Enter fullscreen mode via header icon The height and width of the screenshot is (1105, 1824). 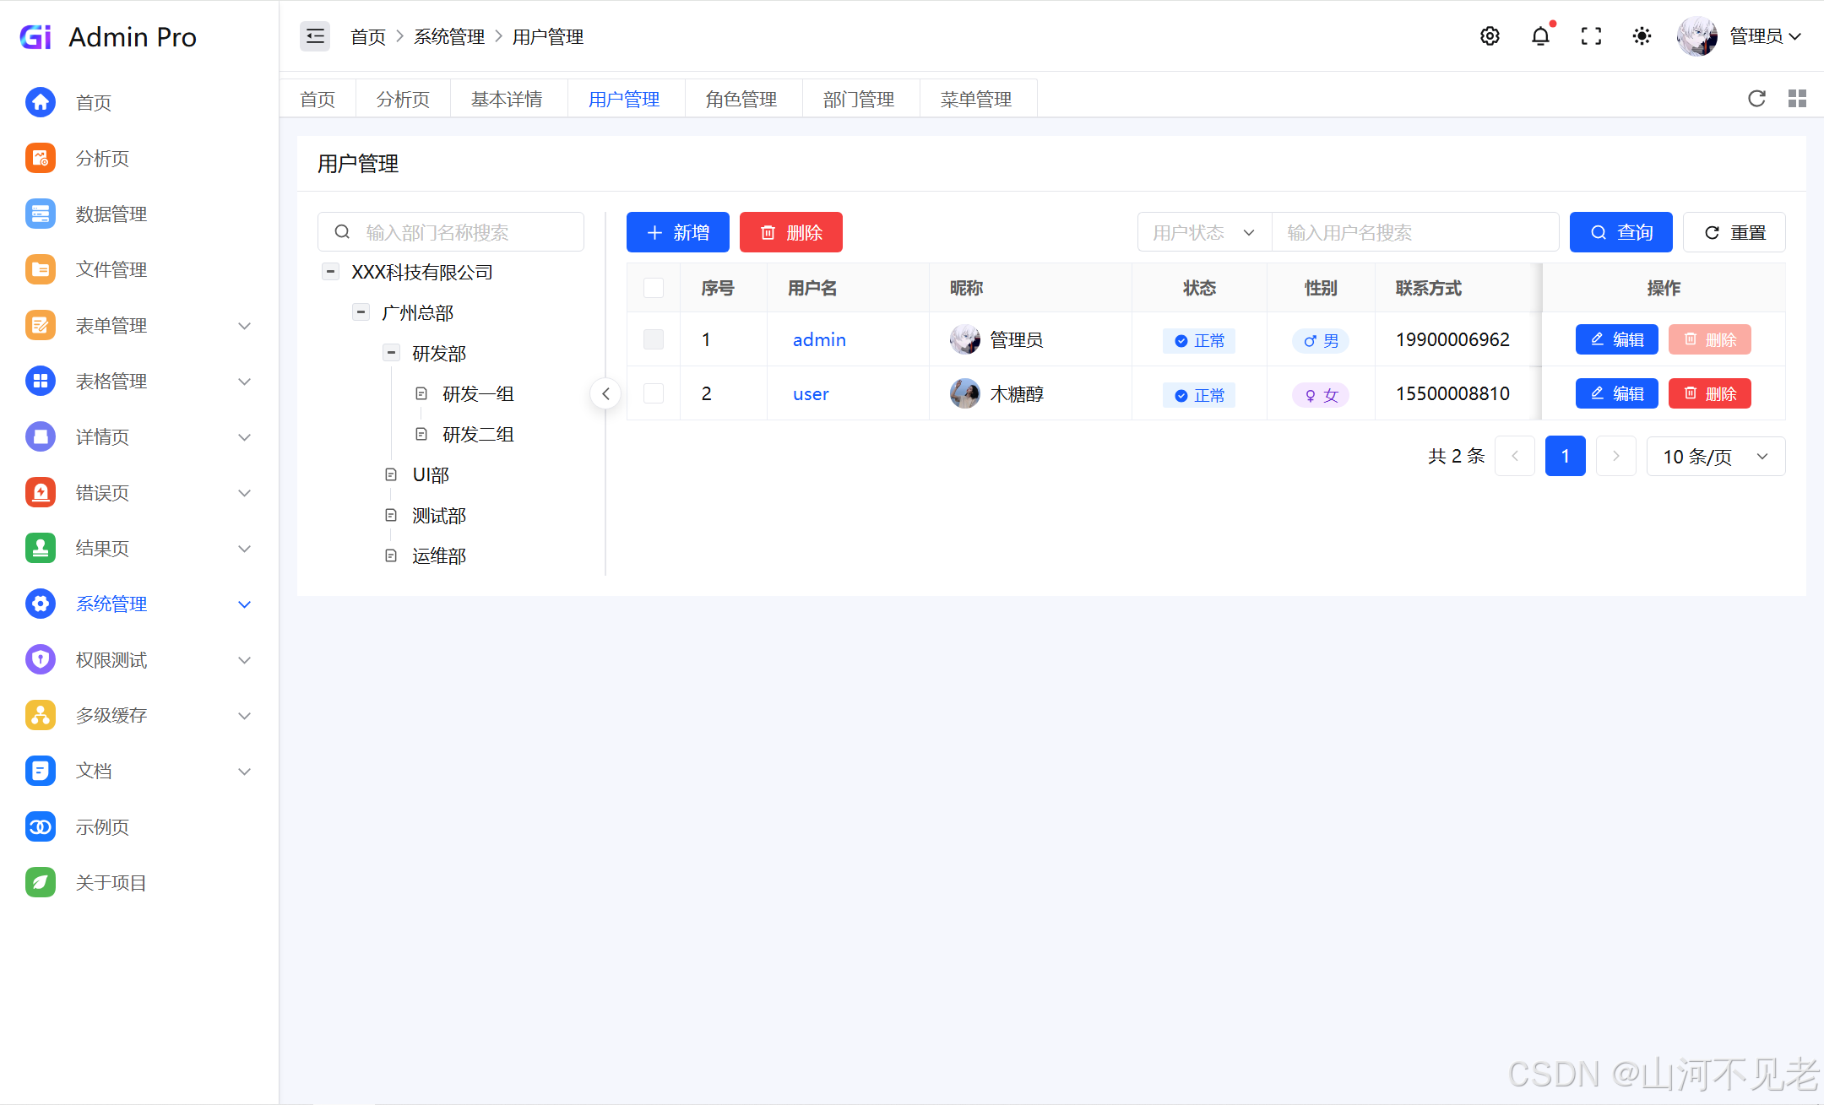(1591, 36)
